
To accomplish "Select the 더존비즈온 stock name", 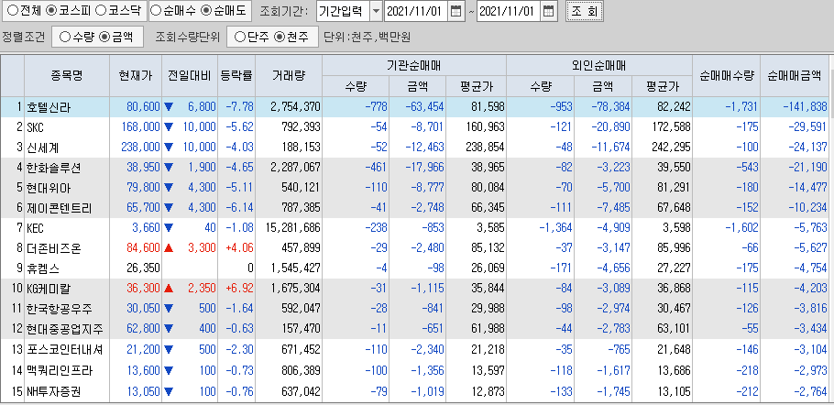I will (53, 248).
